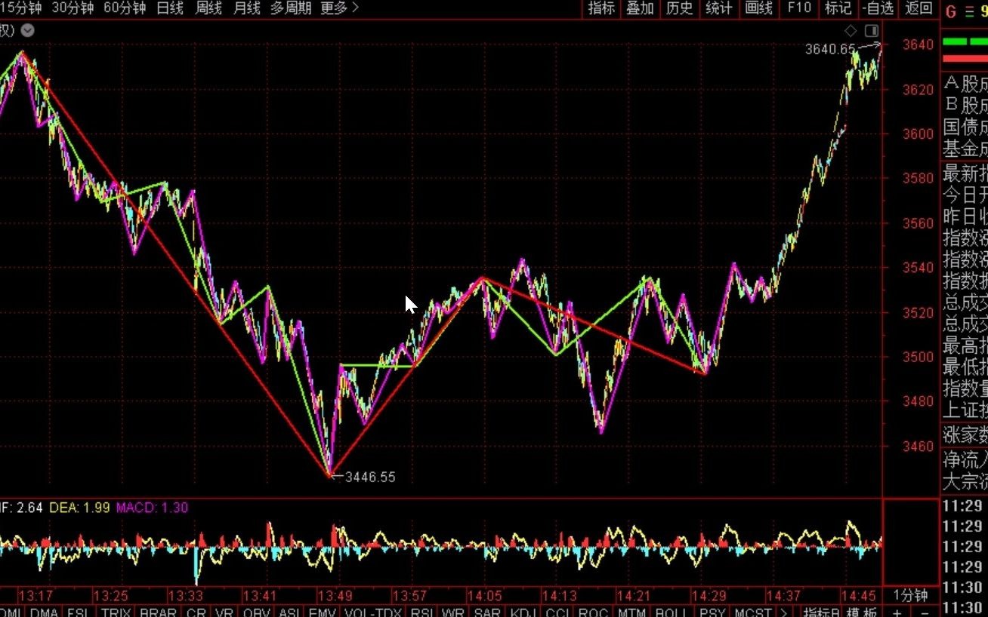The height and width of the screenshot is (617, 988).
Task: Click the 国债 row in side panel
Action: pyautogui.click(x=965, y=126)
